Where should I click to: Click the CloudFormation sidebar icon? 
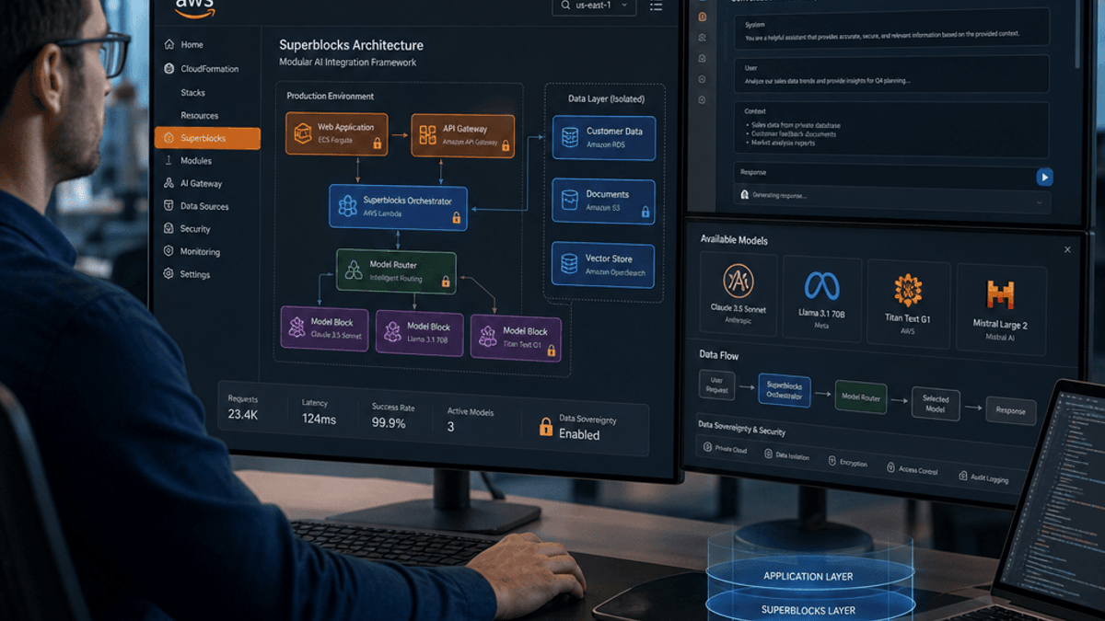tap(169, 68)
